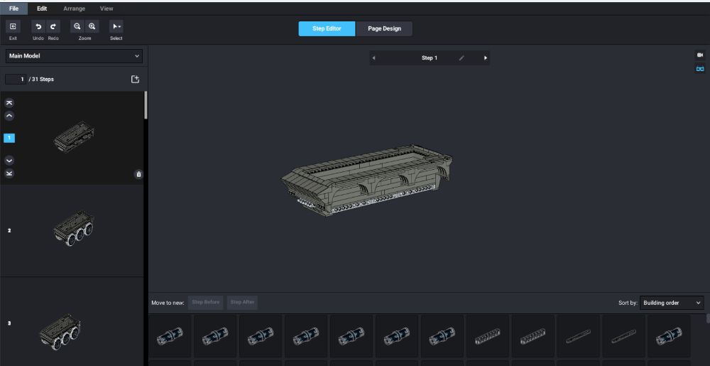Move step to the very bottom
This screenshot has height=366, width=710.
pos(9,173)
